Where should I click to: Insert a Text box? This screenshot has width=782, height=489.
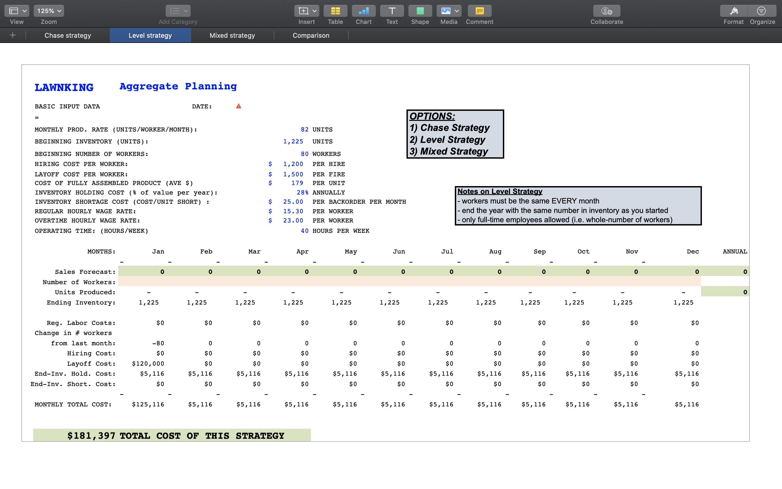tap(392, 11)
